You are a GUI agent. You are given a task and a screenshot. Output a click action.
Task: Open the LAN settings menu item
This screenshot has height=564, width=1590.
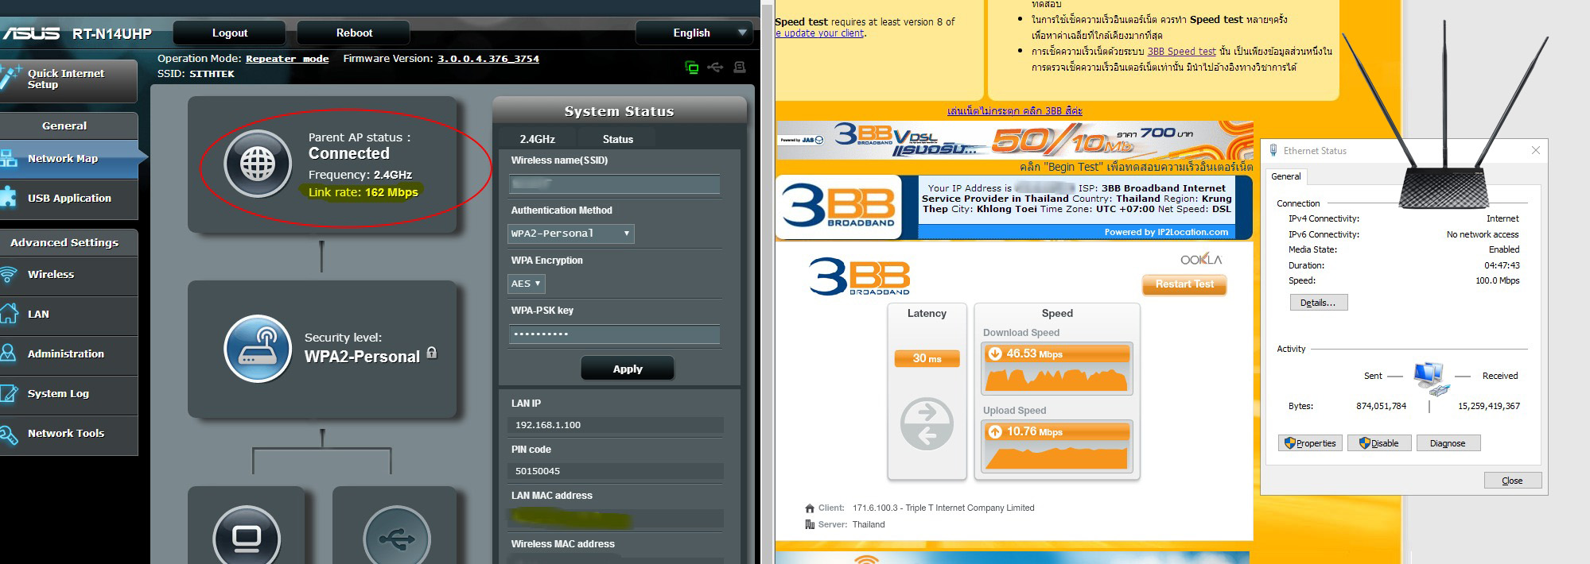click(x=68, y=315)
